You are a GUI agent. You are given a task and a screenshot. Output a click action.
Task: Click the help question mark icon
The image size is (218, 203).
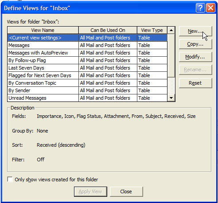200,8
